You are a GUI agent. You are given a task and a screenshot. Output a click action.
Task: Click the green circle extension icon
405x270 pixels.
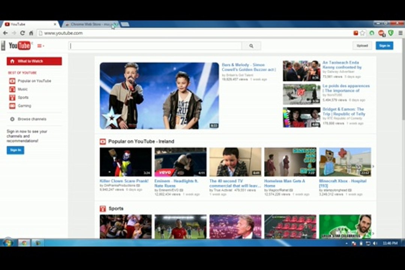pyautogui.click(x=372, y=33)
